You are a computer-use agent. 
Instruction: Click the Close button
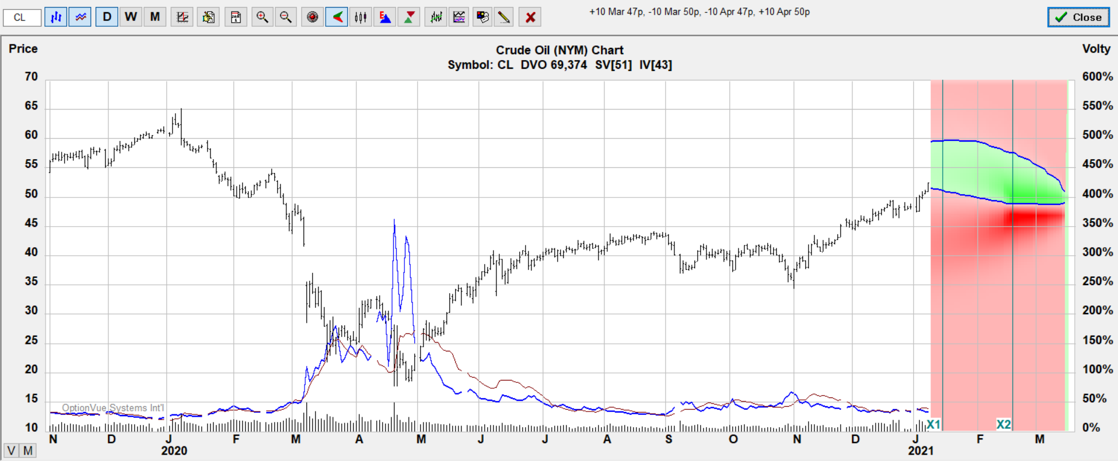pyautogui.click(x=1078, y=17)
